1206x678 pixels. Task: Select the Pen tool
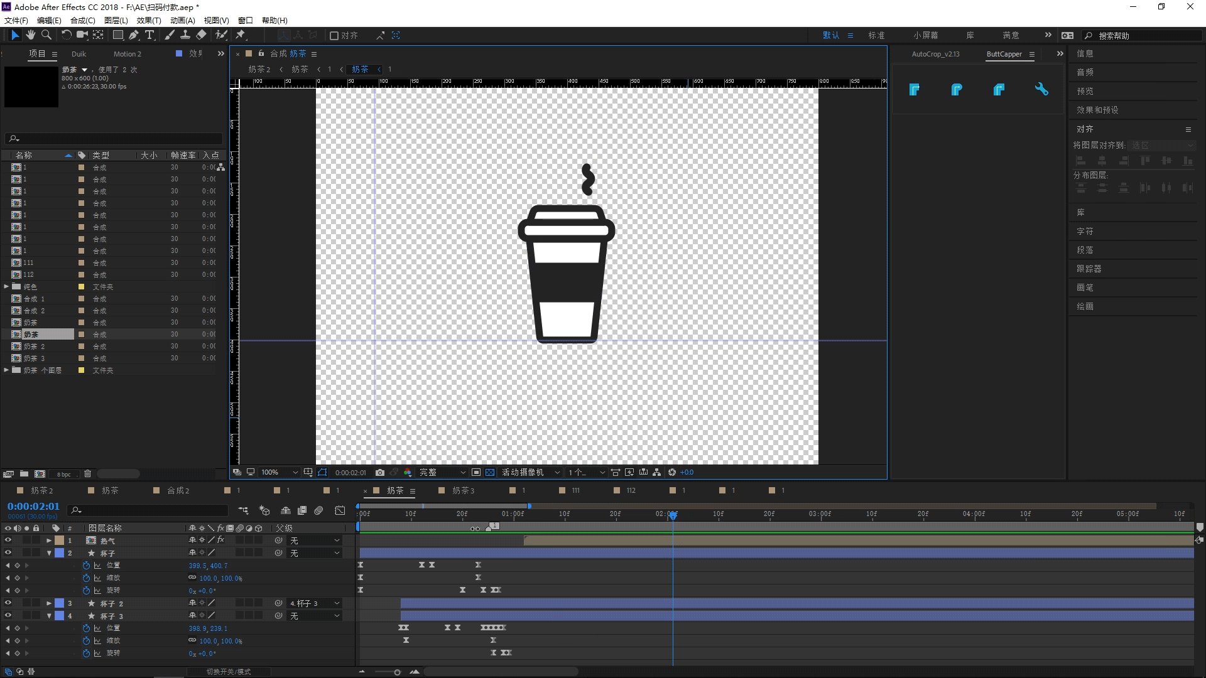click(x=134, y=35)
